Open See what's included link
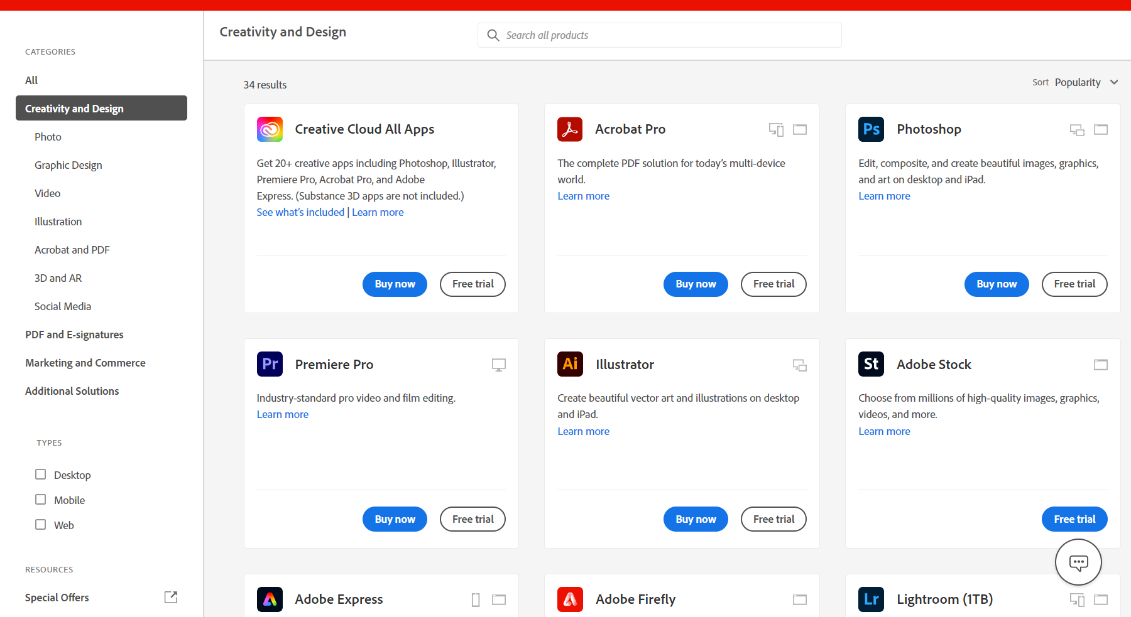 click(300, 212)
